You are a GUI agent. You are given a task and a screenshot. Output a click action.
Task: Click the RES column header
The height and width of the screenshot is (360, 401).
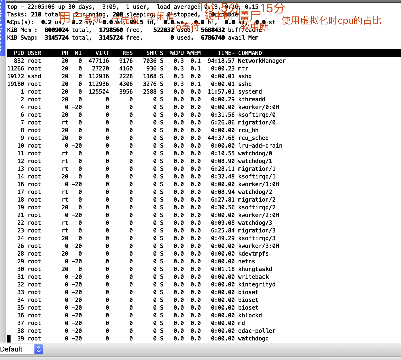127,53
